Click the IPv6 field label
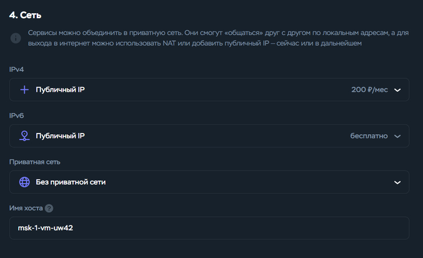Viewport: 423px width, 258px height. click(16, 115)
